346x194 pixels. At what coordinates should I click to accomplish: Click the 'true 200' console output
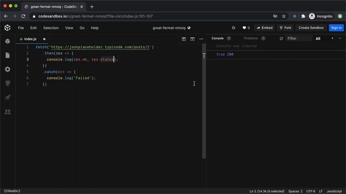click(x=225, y=54)
